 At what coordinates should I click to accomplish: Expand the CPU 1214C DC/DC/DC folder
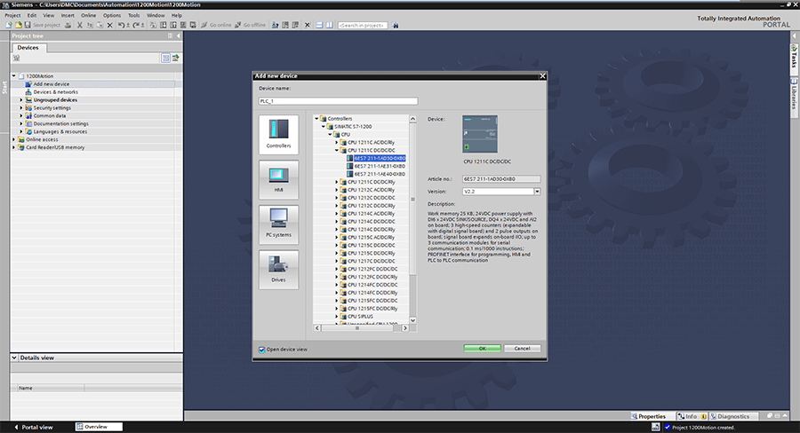pyautogui.click(x=337, y=222)
